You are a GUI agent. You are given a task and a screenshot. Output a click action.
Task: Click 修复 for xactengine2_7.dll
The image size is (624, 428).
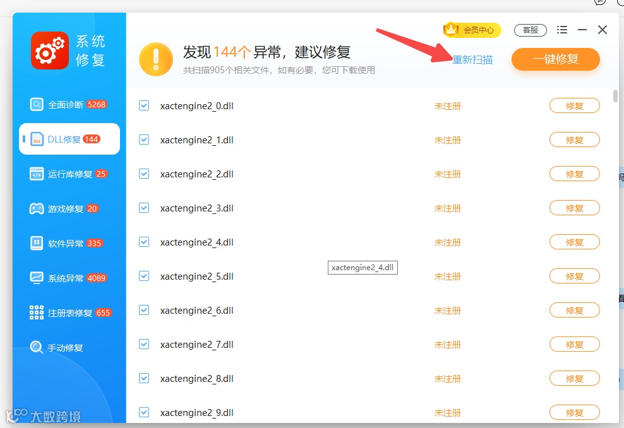click(x=574, y=345)
